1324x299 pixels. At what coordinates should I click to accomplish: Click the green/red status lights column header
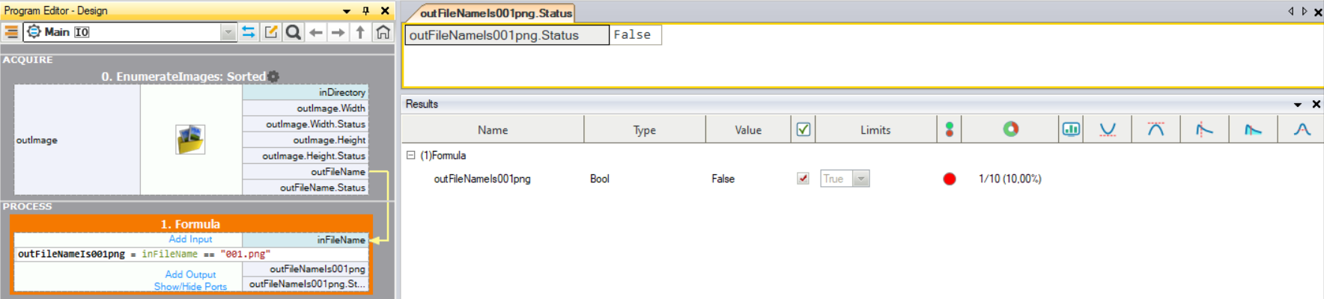coord(949,129)
